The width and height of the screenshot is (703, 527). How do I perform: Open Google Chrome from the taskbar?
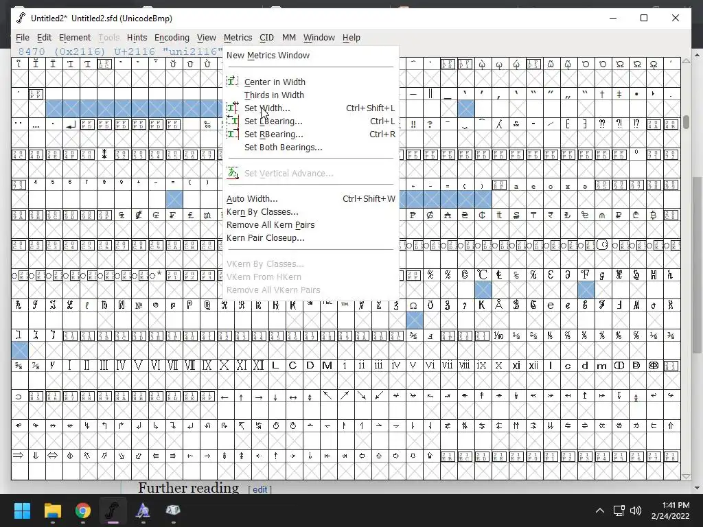tap(83, 510)
